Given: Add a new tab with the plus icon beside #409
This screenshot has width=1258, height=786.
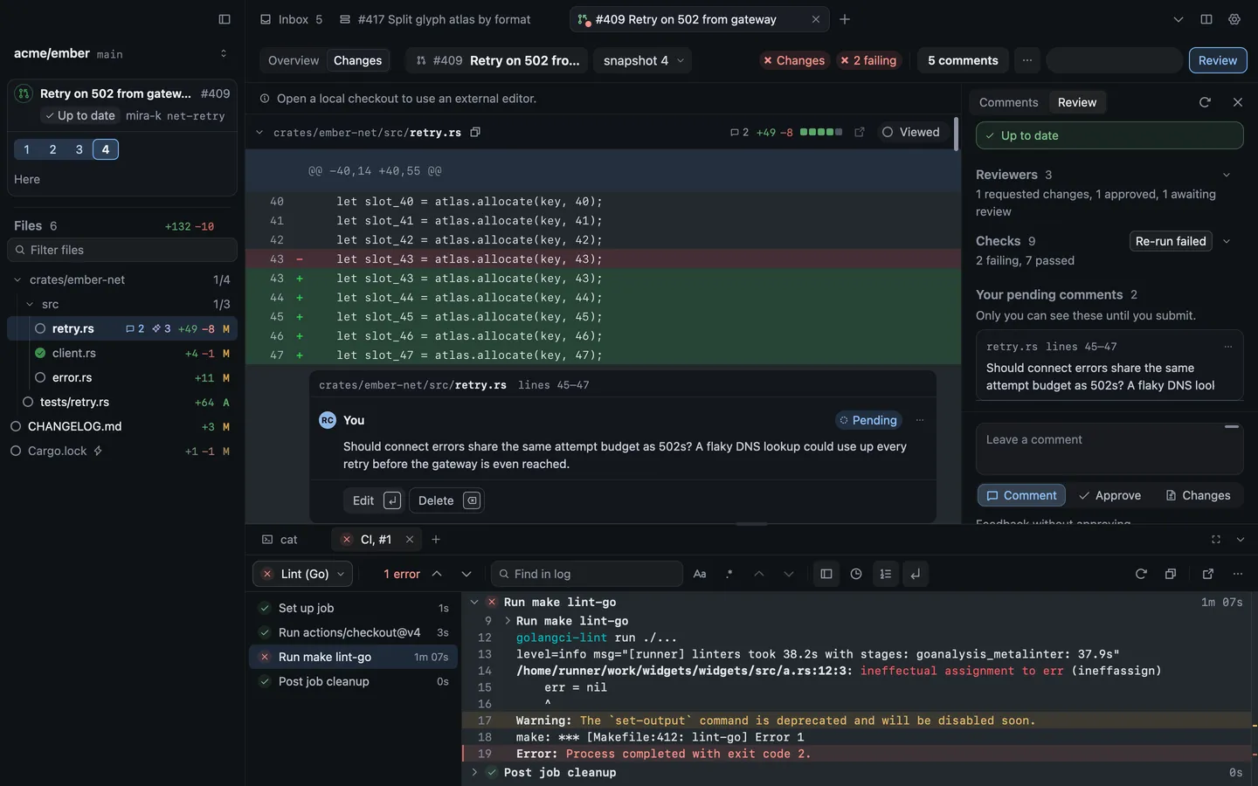Looking at the screenshot, I should pos(845,19).
